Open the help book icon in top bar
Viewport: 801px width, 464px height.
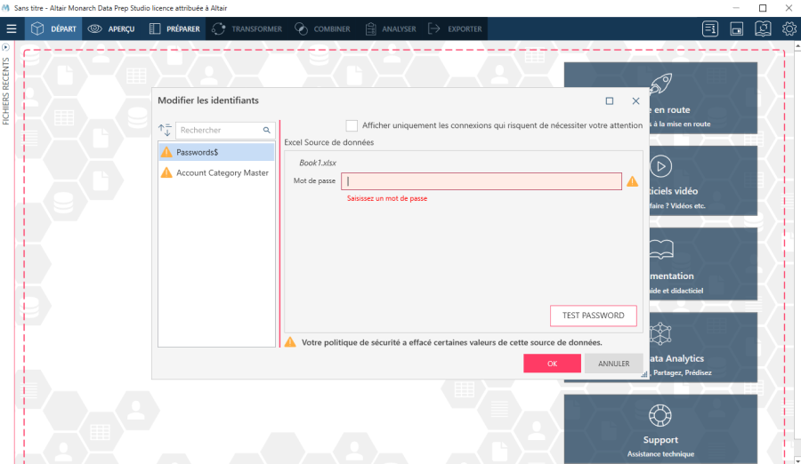(x=763, y=28)
